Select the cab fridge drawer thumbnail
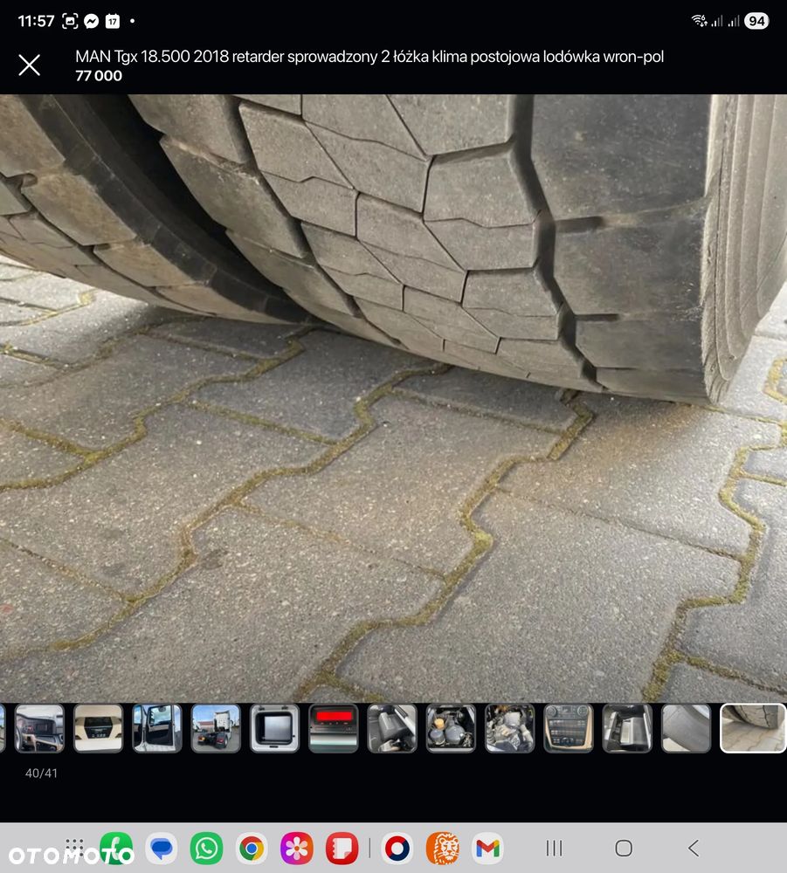The height and width of the screenshot is (873, 787). [x=627, y=728]
